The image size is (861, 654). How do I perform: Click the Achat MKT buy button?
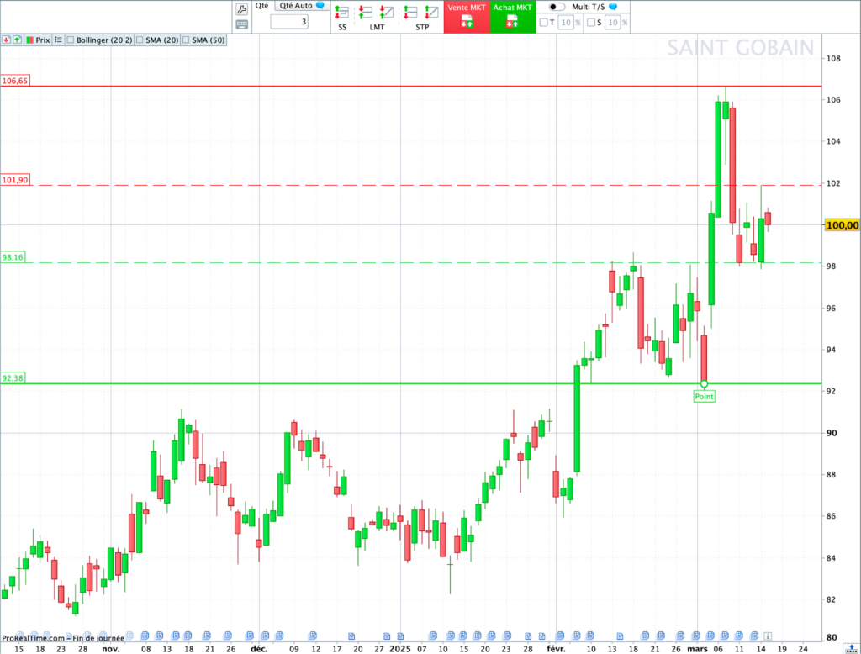point(513,17)
